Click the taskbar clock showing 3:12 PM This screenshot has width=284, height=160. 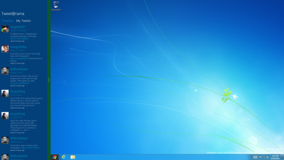pos(275,157)
